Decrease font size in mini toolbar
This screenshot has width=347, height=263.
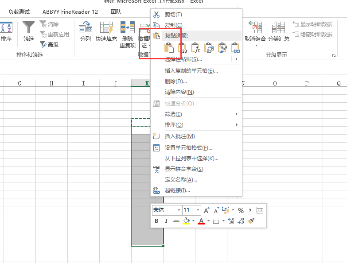(216, 210)
